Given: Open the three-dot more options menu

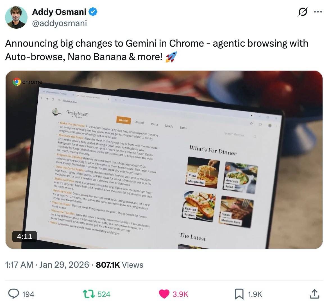Looking at the screenshot, I should coord(318,12).
